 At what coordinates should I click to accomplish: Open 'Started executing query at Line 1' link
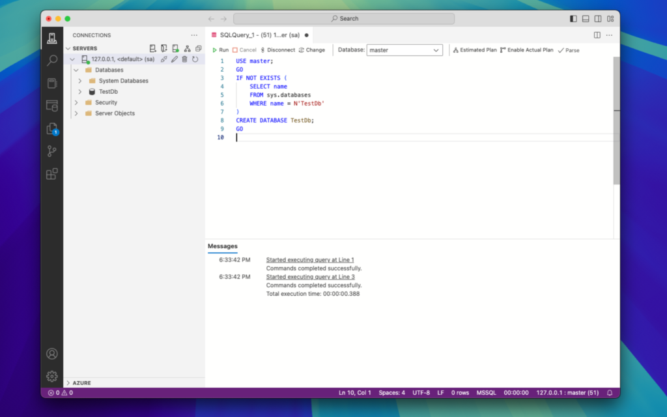click(310, 260)
